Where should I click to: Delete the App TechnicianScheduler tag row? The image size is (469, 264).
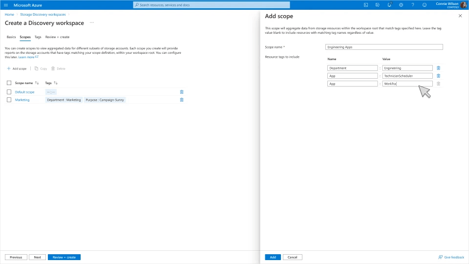tap(438, 76)
